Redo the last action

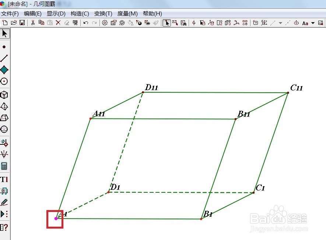[x=94, y=23]
